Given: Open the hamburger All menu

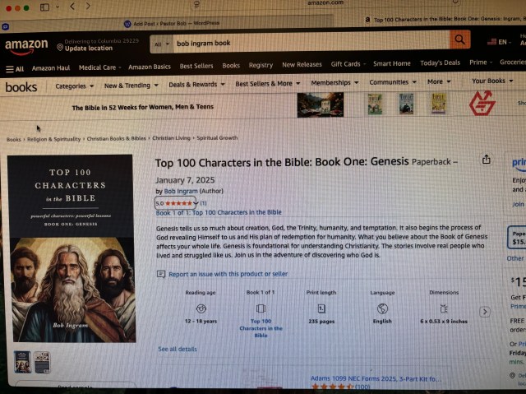Looking at the screenshot, I should tap(15, 69).
